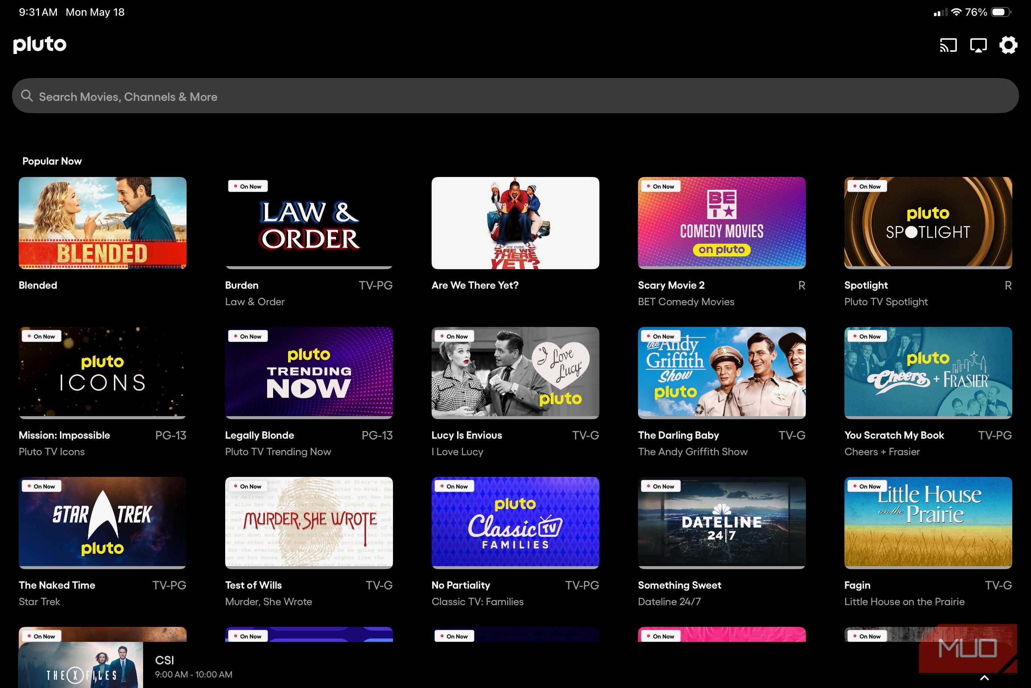
Task: Open the Pluto Trending Now tile
Action: (x=309, y=373)
